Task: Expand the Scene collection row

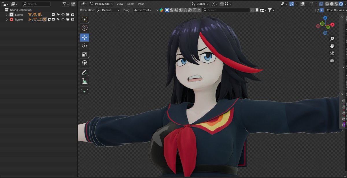Action: (x=7, y=15)
